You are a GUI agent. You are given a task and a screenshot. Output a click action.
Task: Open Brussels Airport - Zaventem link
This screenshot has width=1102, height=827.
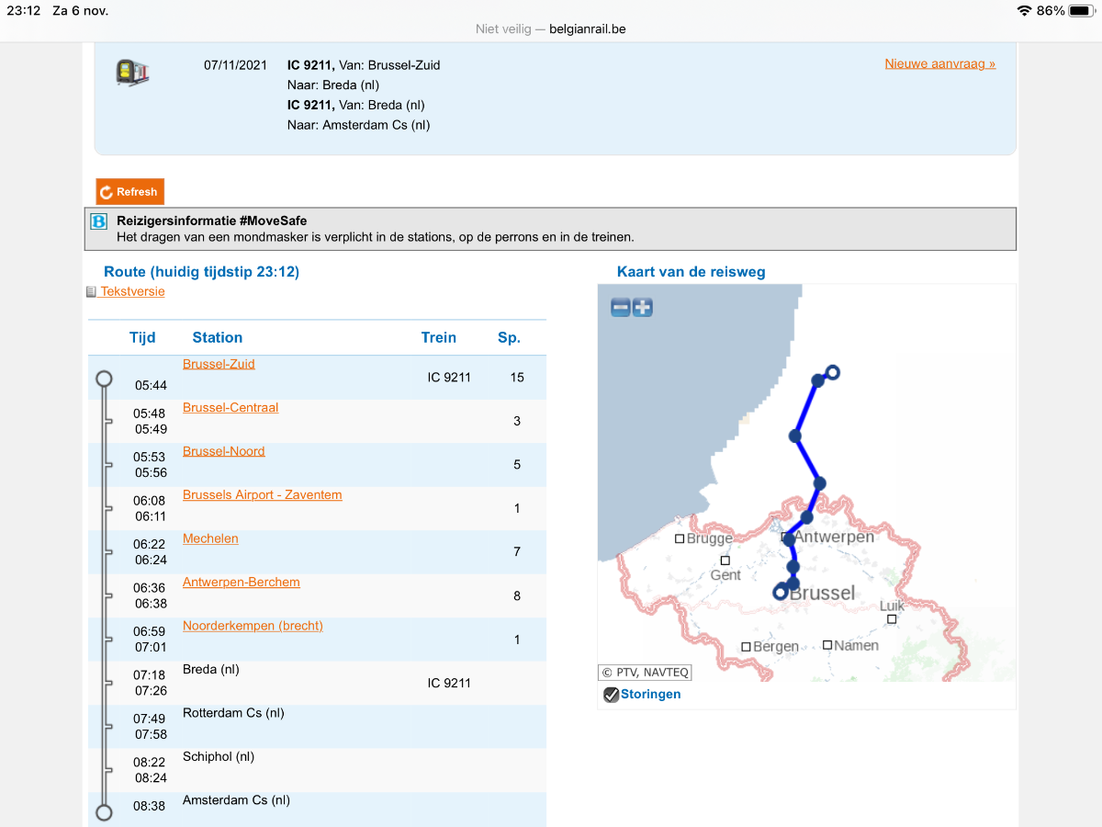tap(262, 495)
